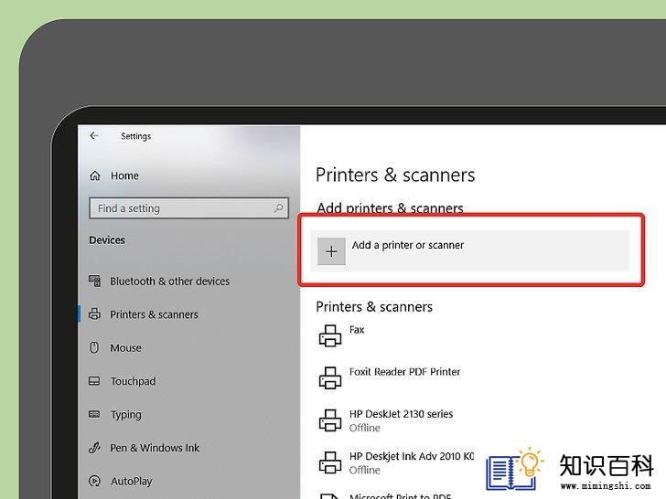Click the Mouse icon in the sidebar
The image size is (666, 499).
pyautogui.click(x=94, y=347)
